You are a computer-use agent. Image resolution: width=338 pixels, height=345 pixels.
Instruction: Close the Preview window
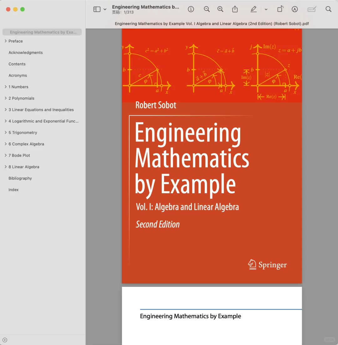click(x=8, y=9)
